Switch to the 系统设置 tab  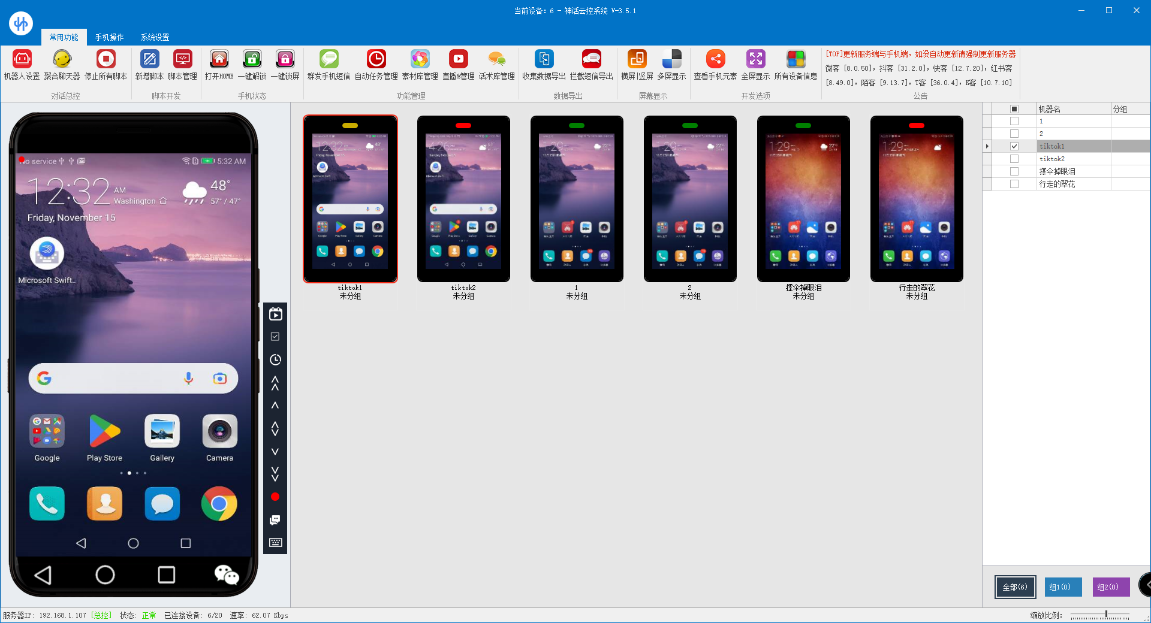pyautogui.click(x=155, y=37)
